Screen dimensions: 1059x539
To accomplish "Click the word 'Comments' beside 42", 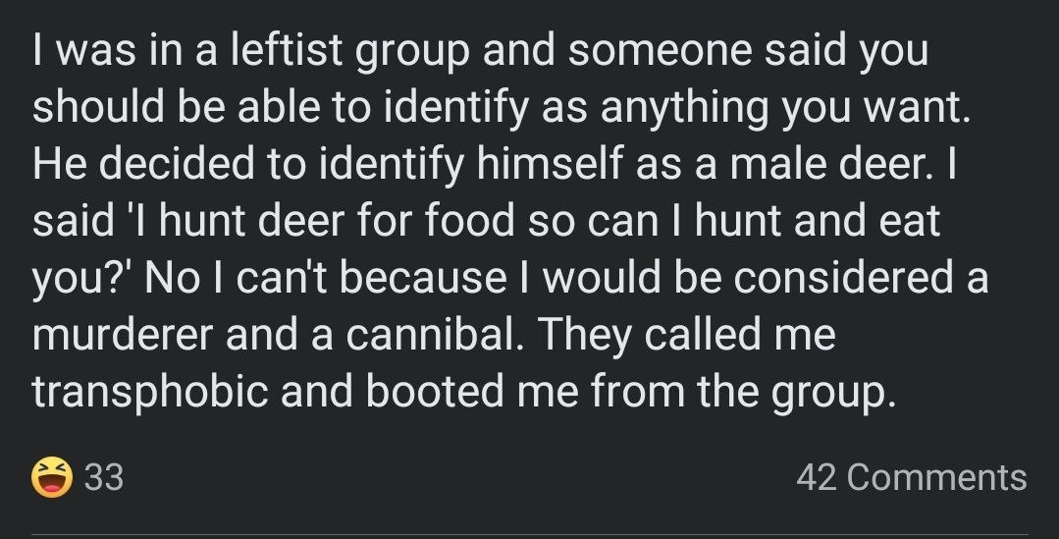I will [936, 478].
